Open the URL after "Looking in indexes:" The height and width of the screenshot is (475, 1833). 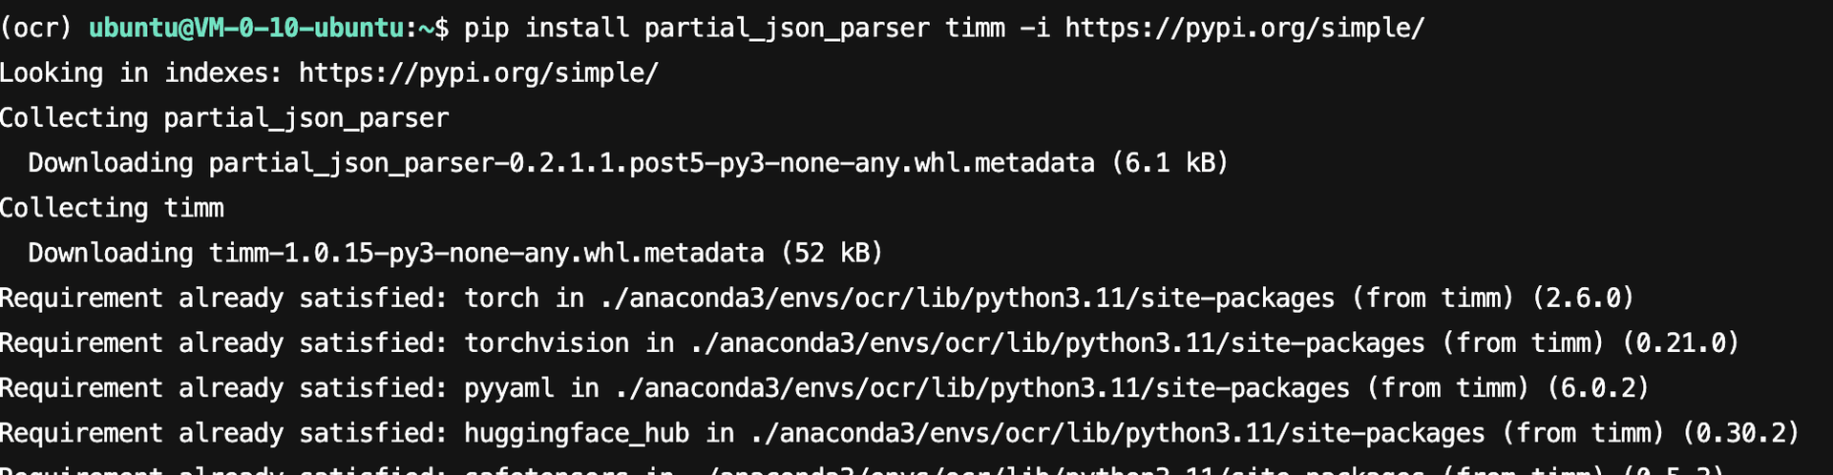(478, 73)
